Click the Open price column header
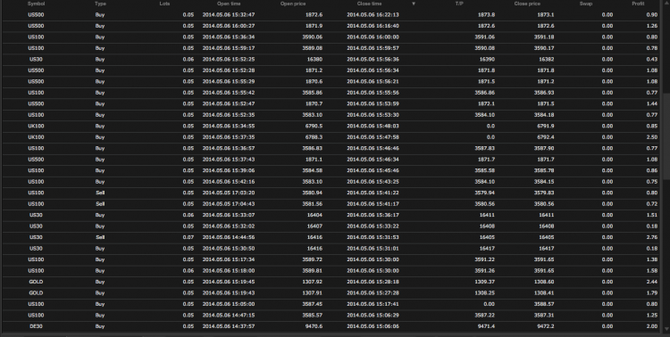This screenshot has height=337, width=670. click(293, 4)
